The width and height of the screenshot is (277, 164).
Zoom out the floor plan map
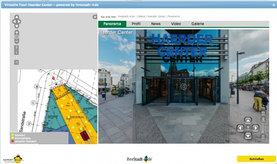[x=16, y=42]
